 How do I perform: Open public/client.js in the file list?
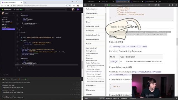(x=7, y=21)
